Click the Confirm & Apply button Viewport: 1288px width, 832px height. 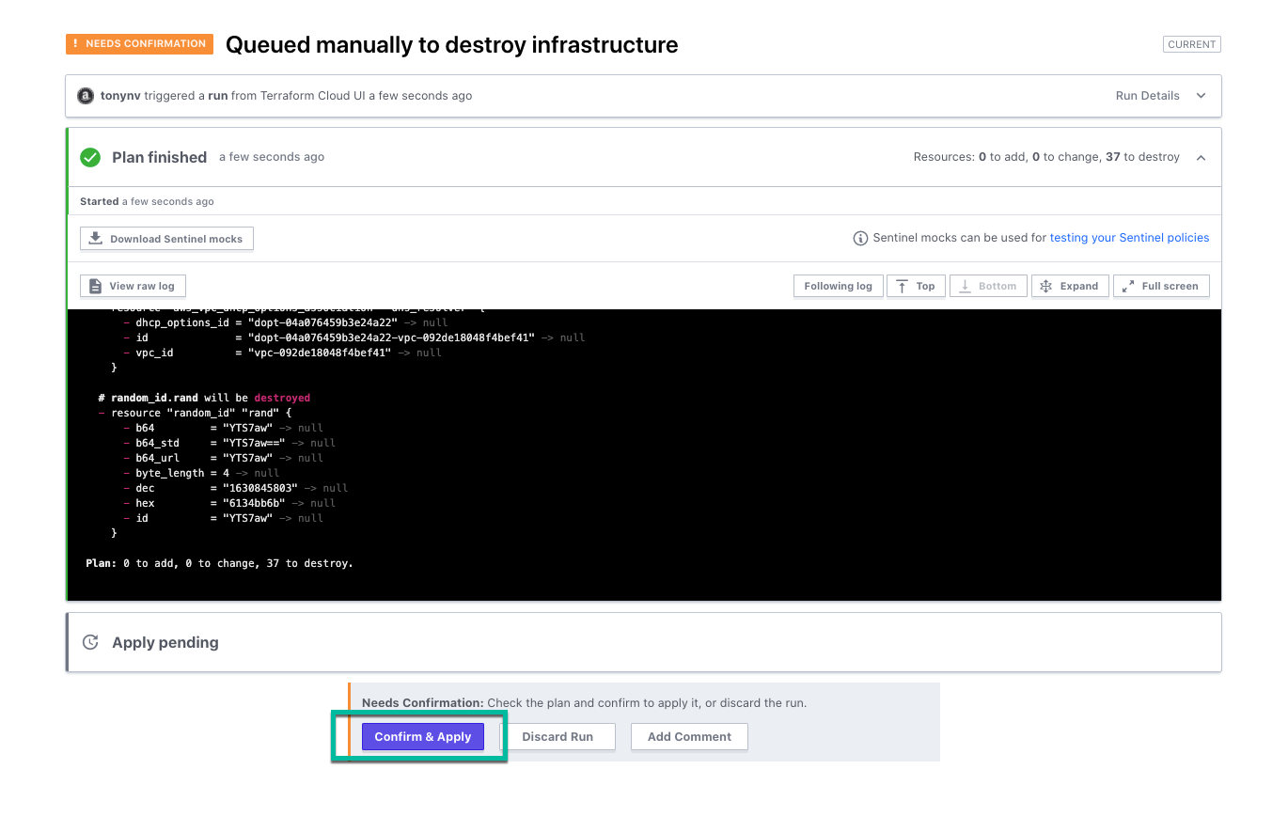(x=422, y=736)
